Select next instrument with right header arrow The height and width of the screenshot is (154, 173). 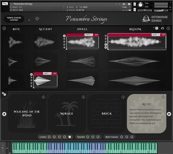point(119,4)
